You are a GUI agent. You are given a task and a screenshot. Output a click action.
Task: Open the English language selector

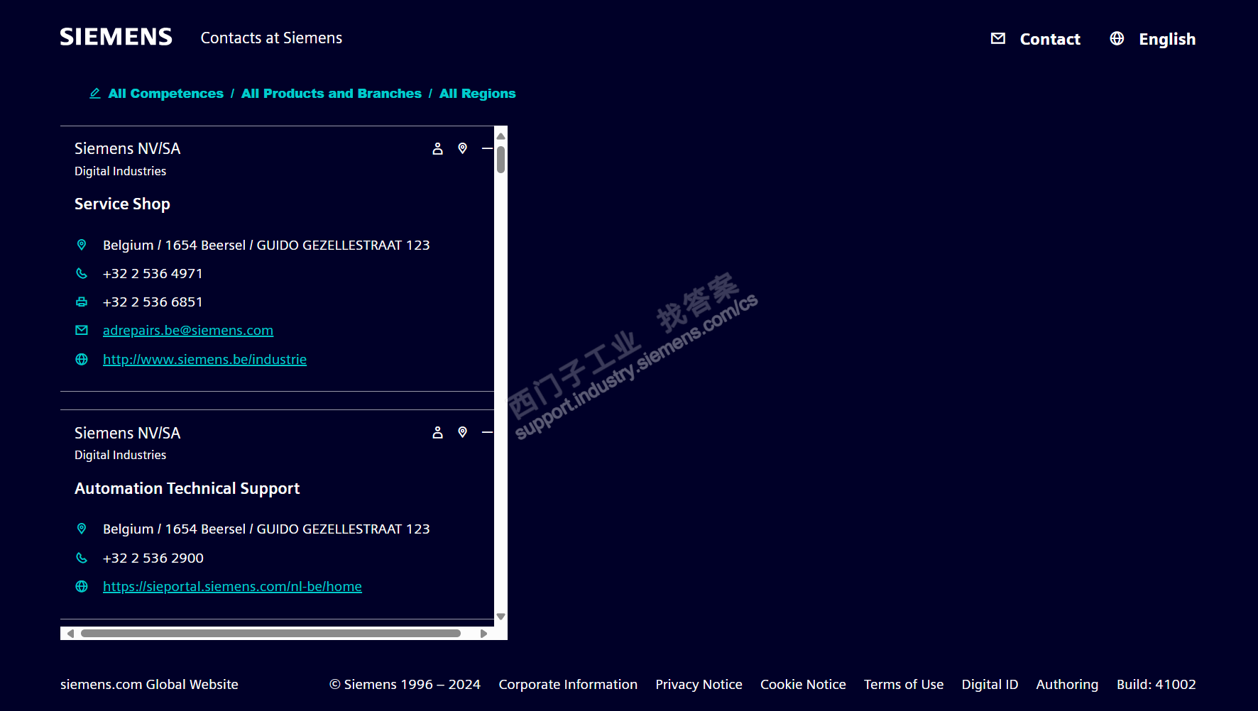click(x=1167, y=39)
